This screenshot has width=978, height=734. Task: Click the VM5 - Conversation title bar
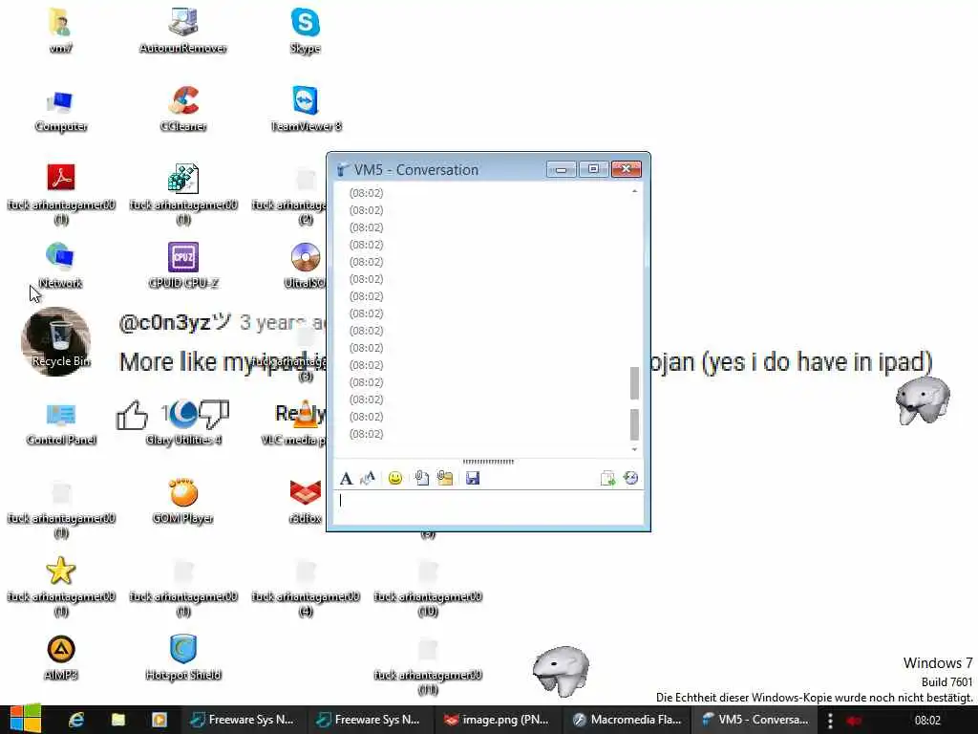coord(436,170)
